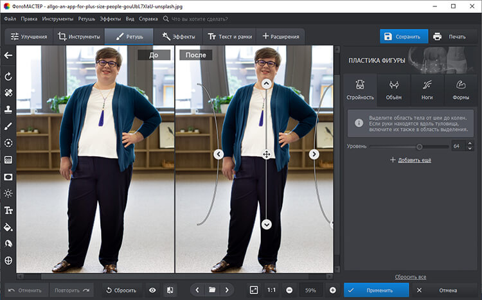
Task: Click the fit-to-screen icon
Action: coord(254,290)
